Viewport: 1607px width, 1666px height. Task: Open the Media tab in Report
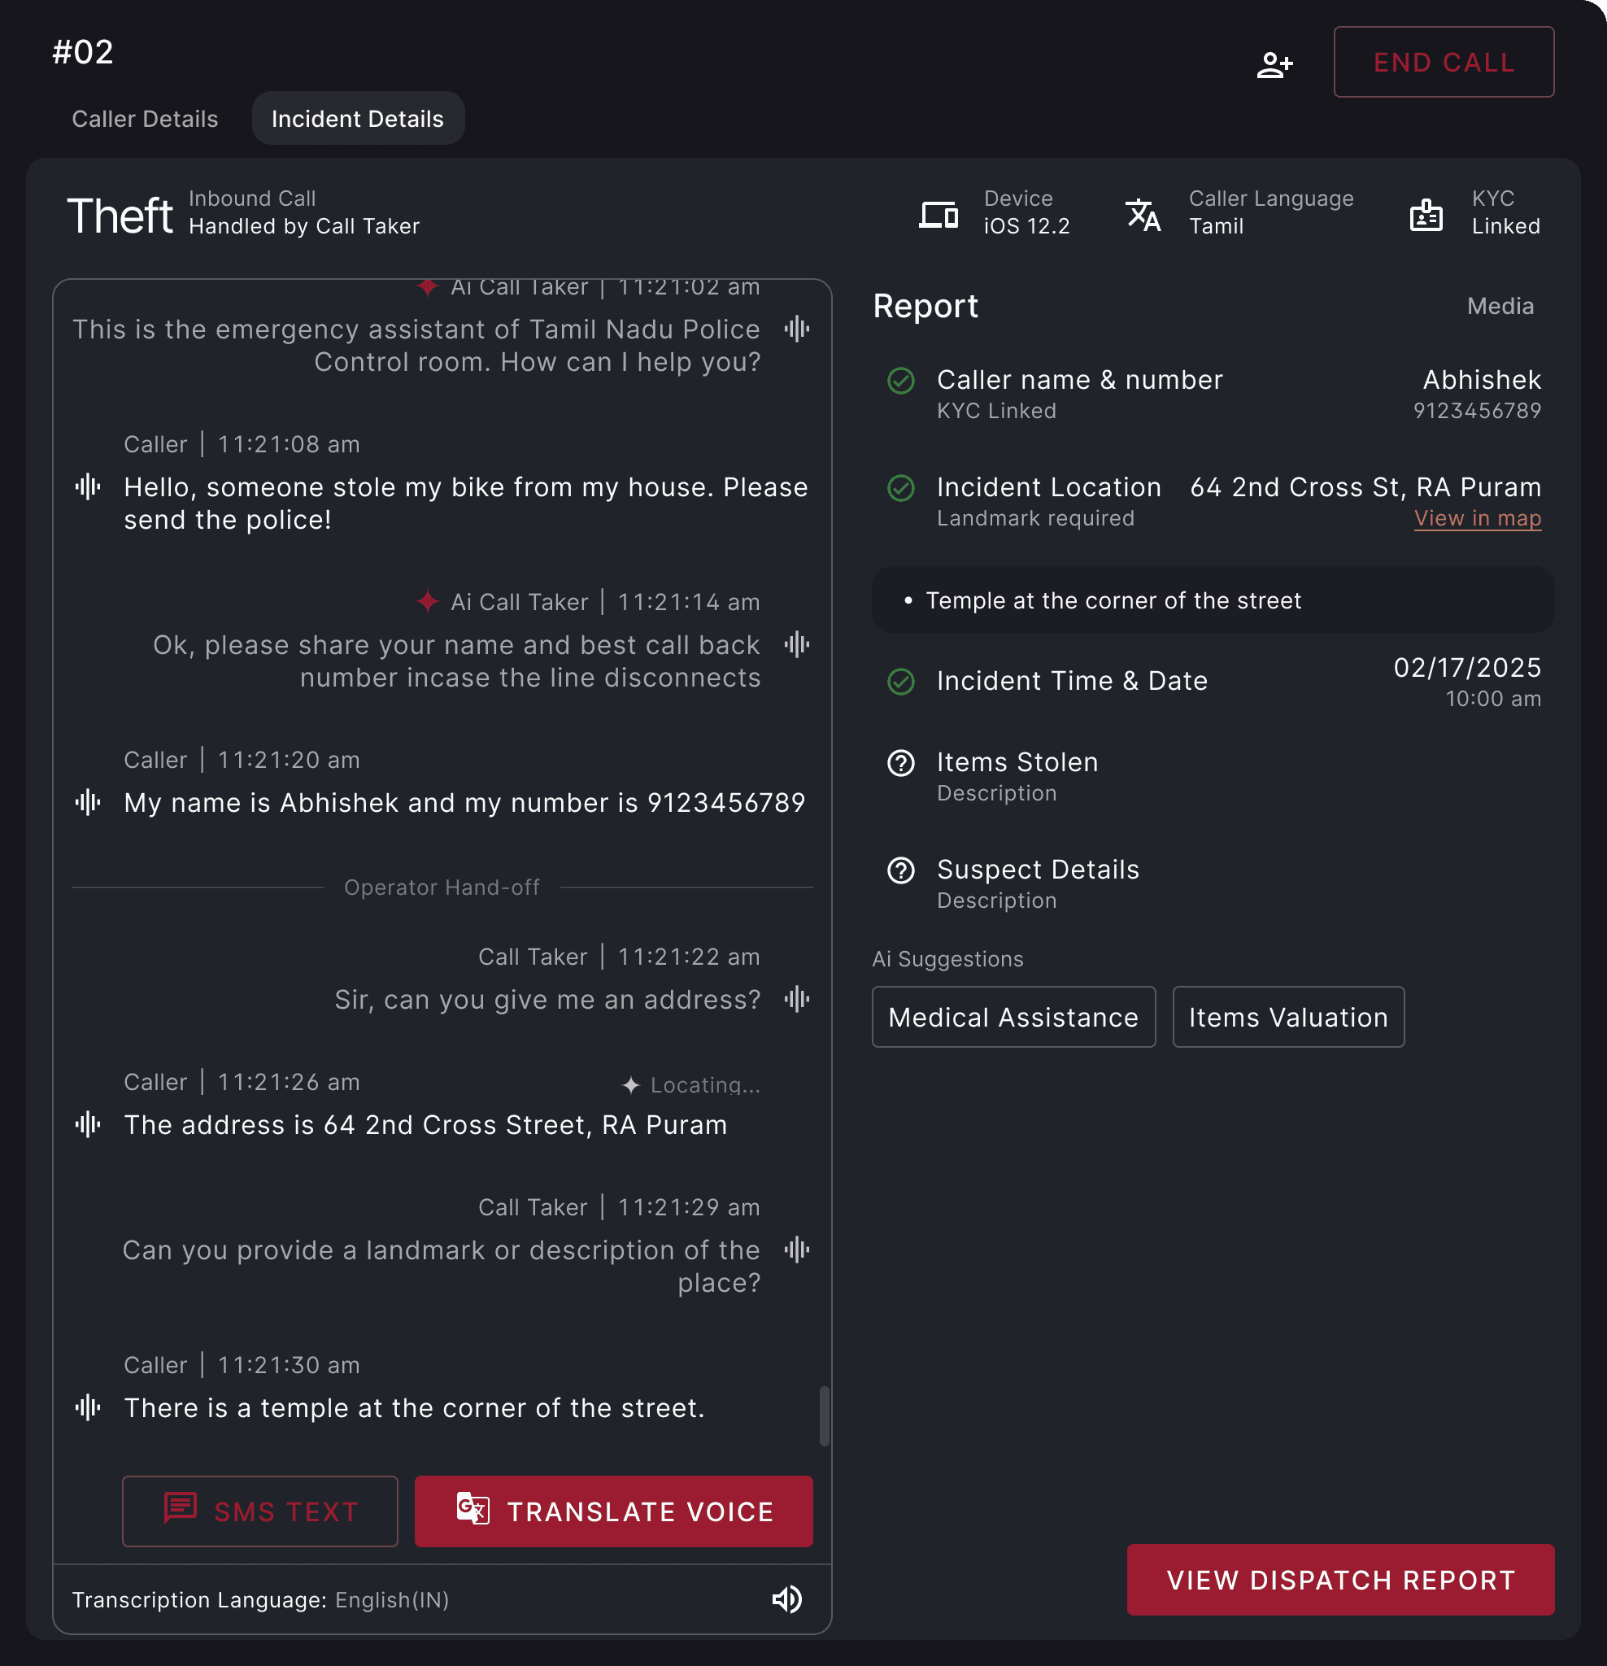tap(1500, 306)
